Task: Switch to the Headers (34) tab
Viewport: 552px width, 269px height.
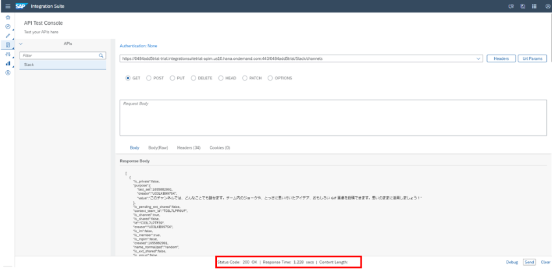Action: (x=189, y=148)
